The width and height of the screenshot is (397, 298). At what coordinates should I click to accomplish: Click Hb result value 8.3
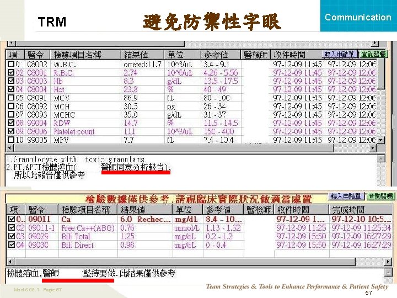(x=128, y=81)
